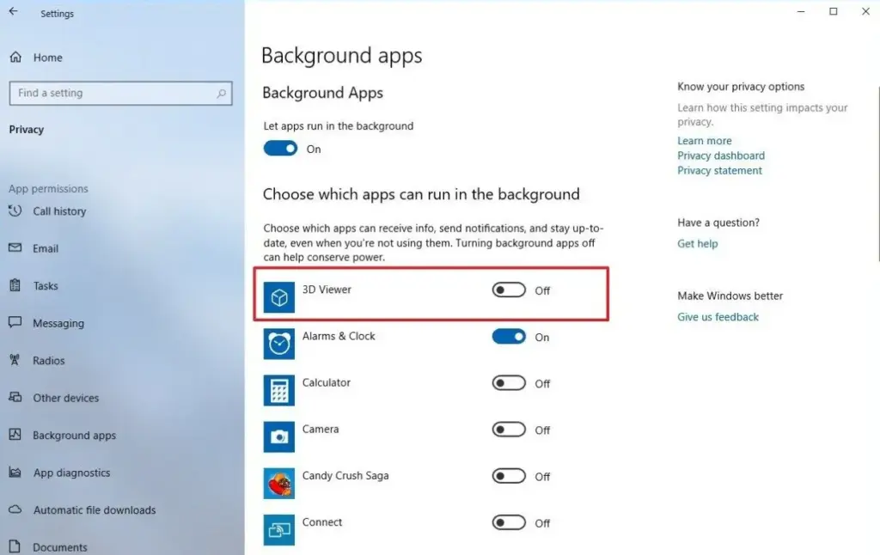Go to Automatic file downloads settings

[x=95, y=510]
